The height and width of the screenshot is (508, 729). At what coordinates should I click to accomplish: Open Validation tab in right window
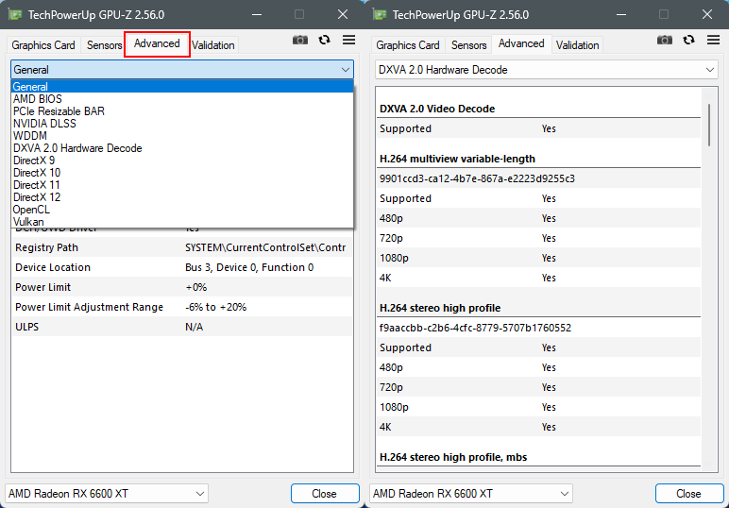click(x=577, y=45)
